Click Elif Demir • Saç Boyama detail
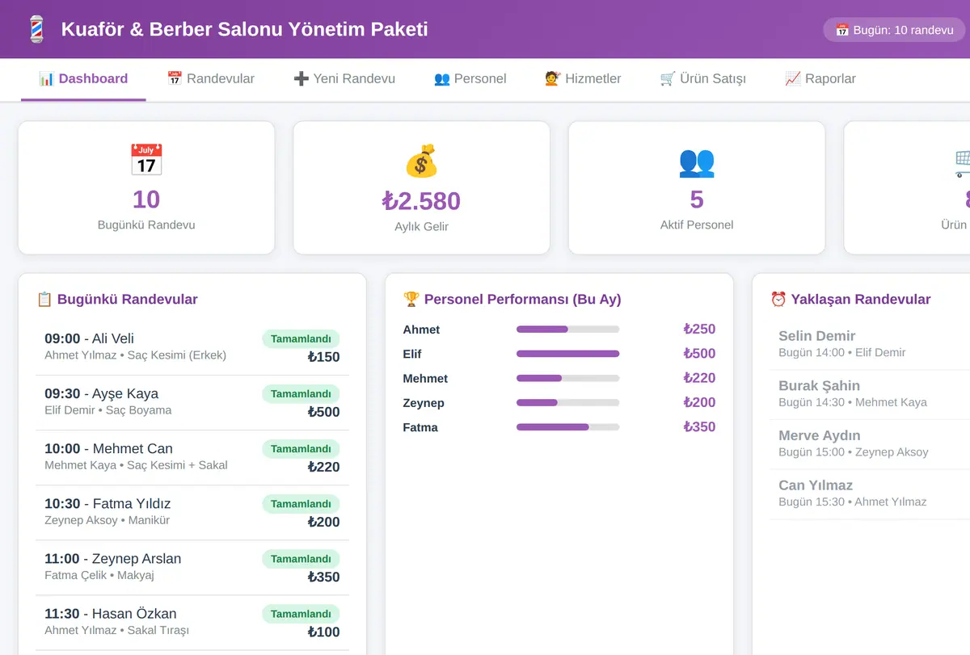Viewport: 970px width, 655px height. pyautogui.click(x=108, y=410)
